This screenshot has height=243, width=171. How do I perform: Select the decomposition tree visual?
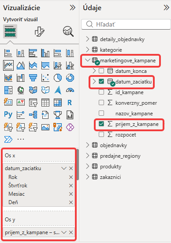(33, 115)
